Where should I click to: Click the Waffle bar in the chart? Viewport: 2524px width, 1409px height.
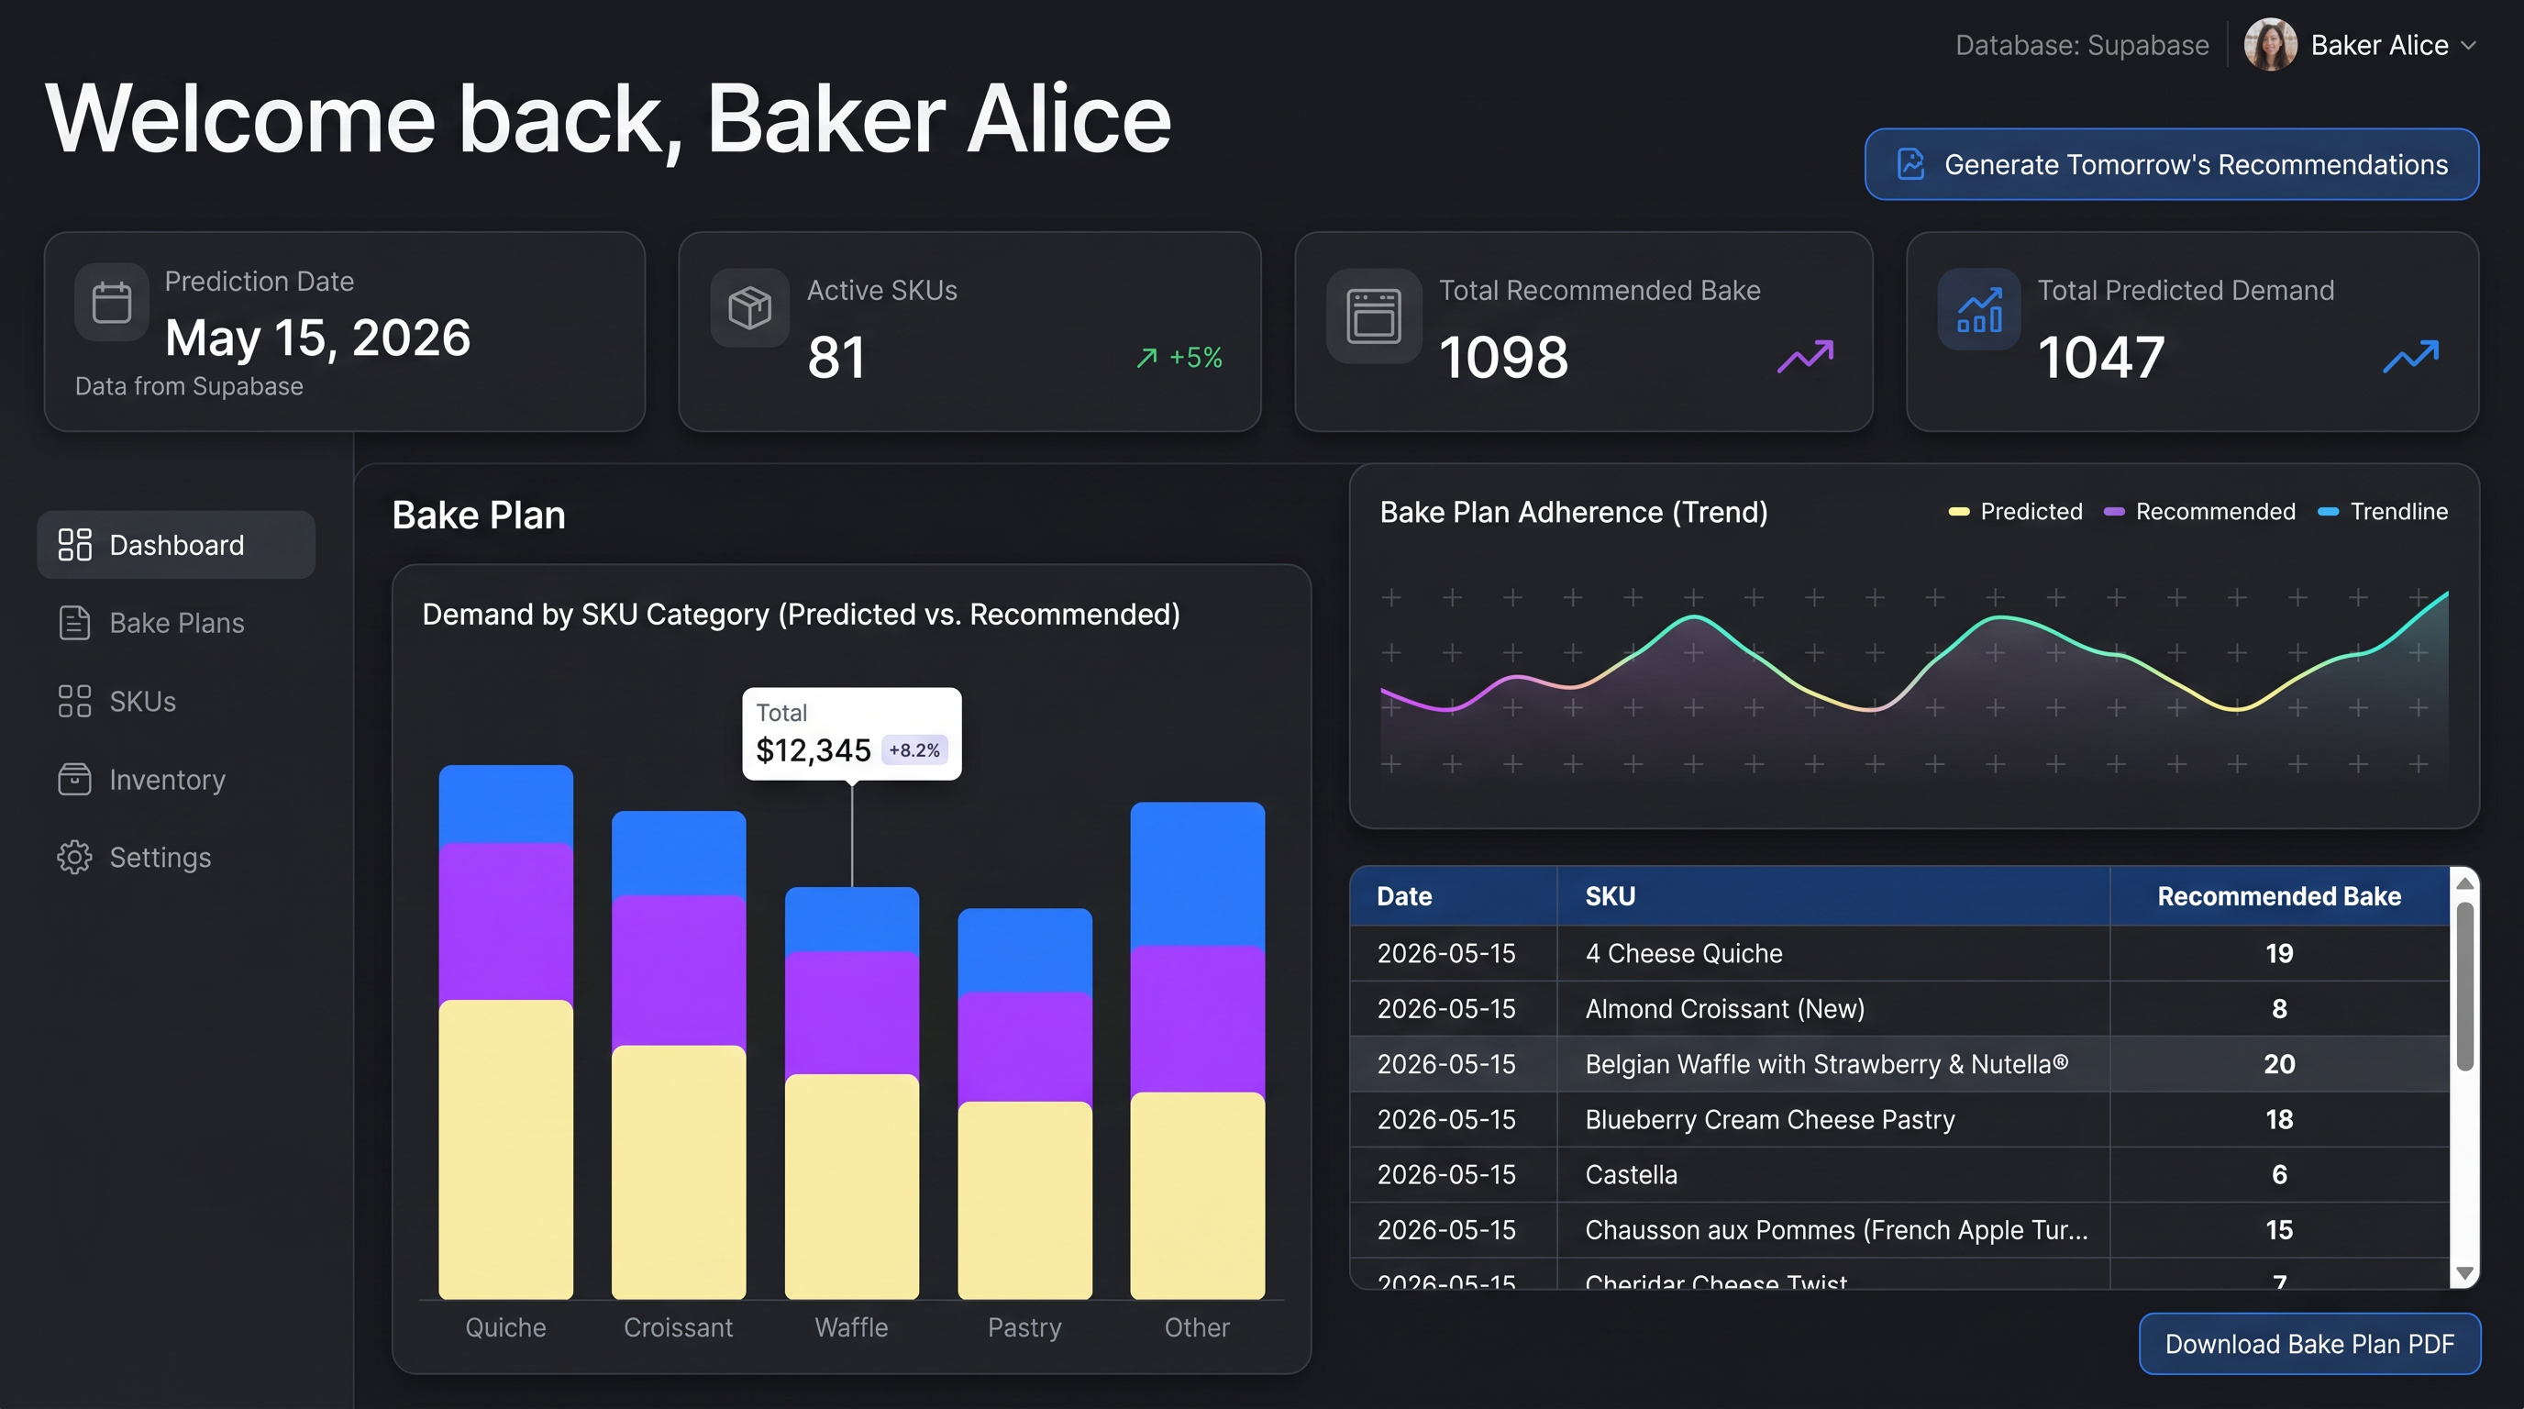pyautogui.click(x=851, y=1093)
